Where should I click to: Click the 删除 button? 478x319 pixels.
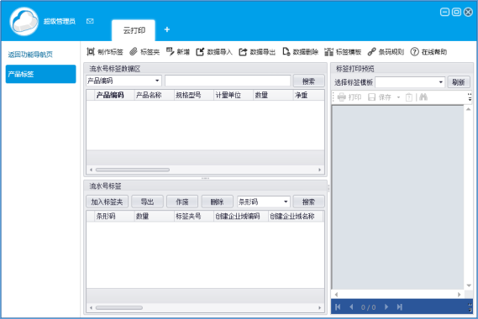(x=217, y=201)
